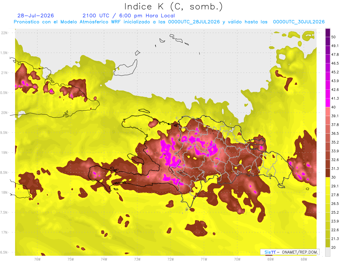This screenshot has width=341, height=263.
Task: Click colorbar value '50'
Action: click(x=334, y=37)
